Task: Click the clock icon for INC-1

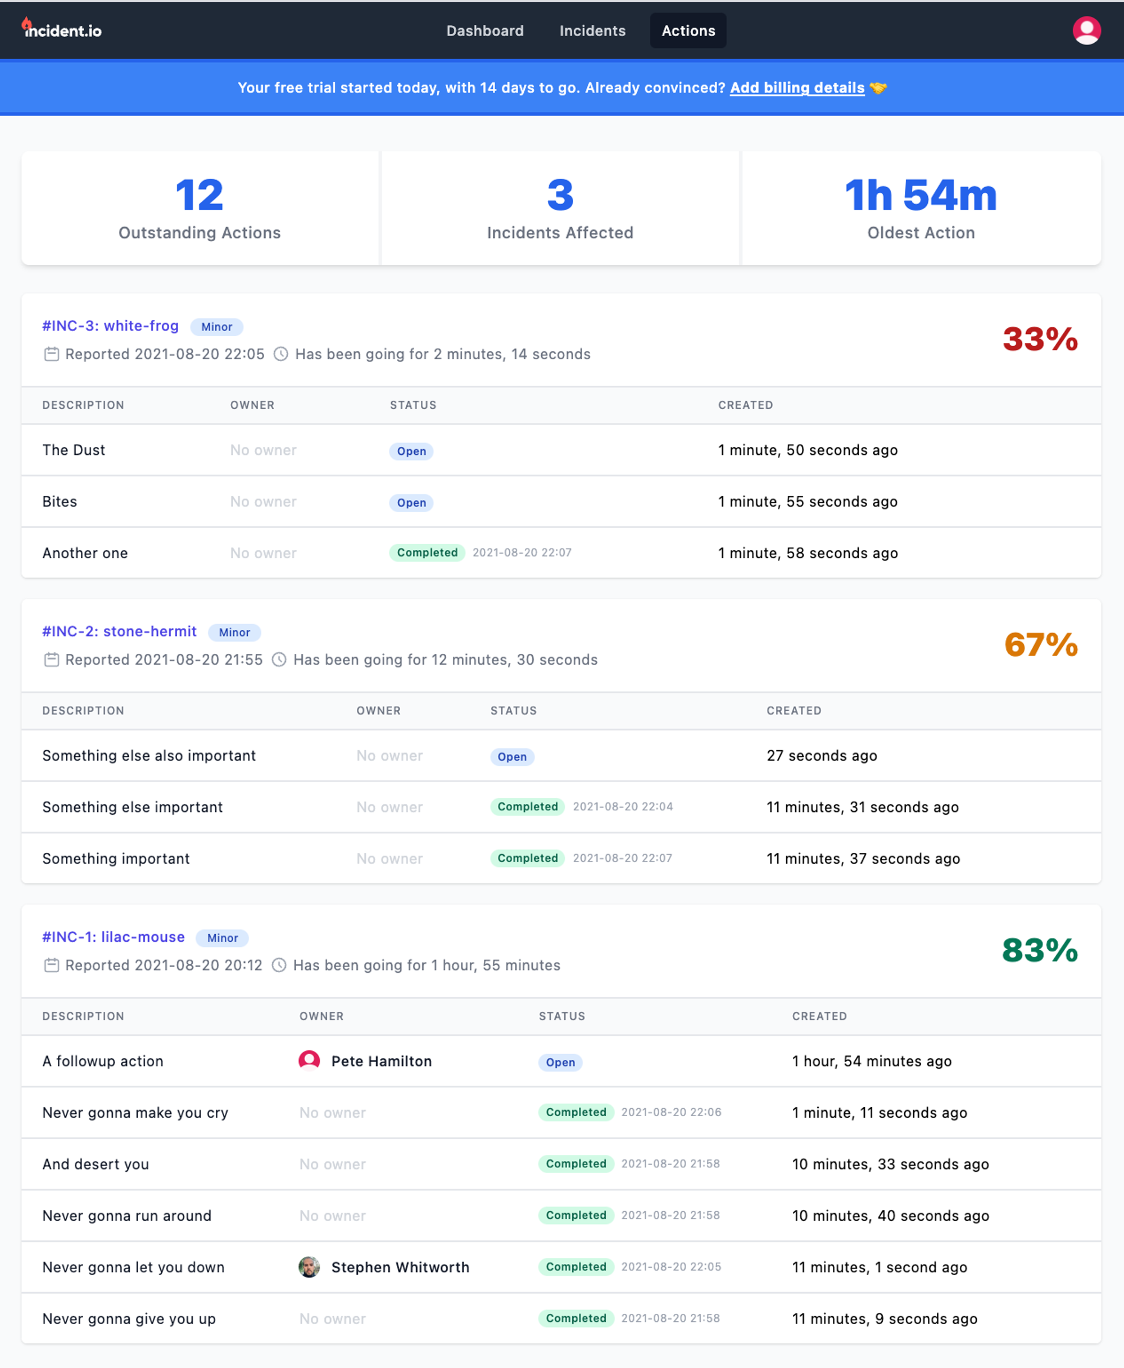Action: 278,964
